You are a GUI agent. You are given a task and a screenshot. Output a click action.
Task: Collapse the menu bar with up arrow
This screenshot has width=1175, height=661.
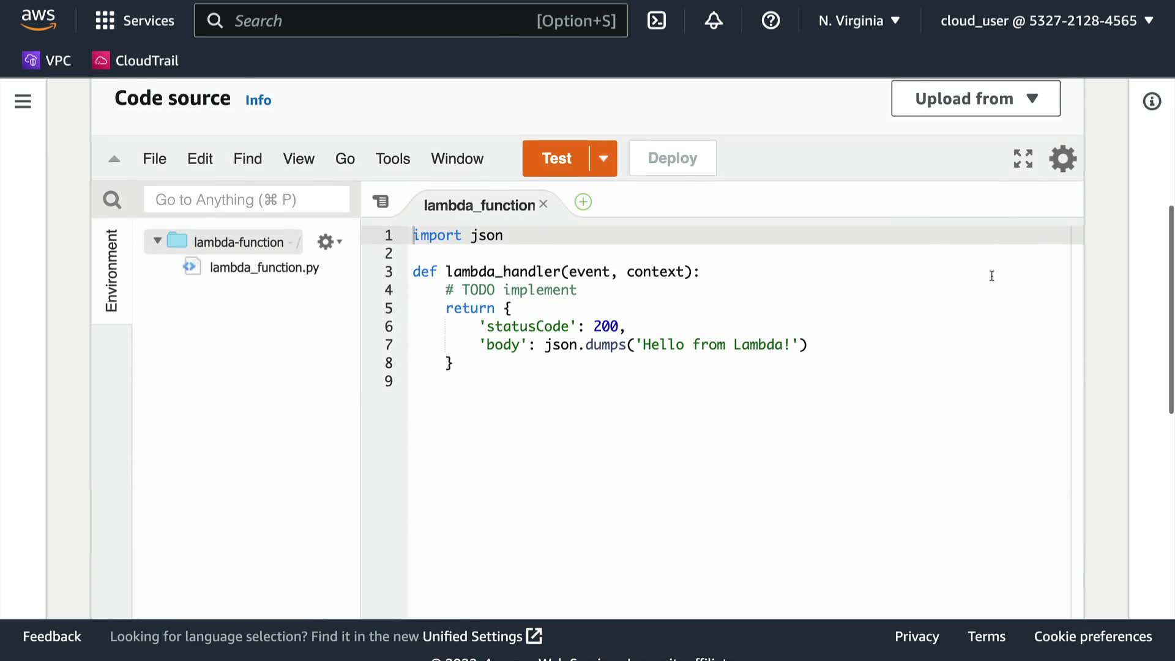[x=114, y=159]
